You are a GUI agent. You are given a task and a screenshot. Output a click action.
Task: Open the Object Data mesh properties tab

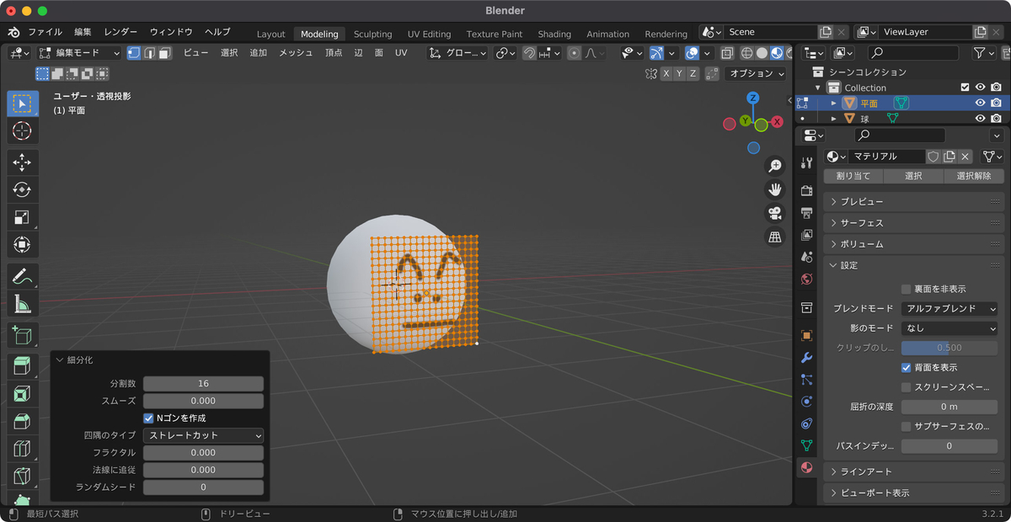pyautogui.click(x=806, y=445)
